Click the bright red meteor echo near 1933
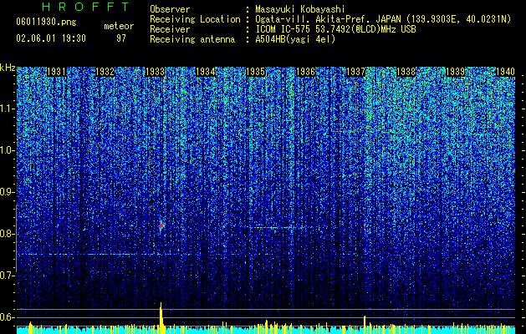Viewport: 526px width, 334px height. [x=161, y=225]
